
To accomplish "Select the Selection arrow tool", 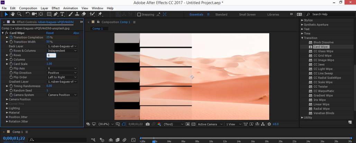I will [6, 14].
